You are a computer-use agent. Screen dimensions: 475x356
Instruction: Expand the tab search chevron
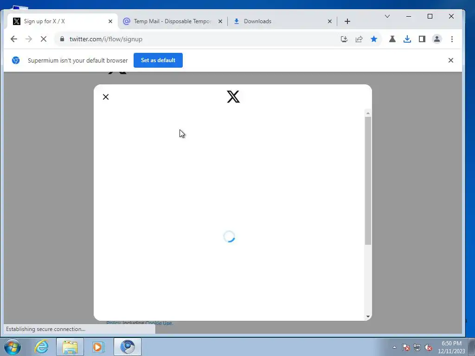pyautogui.click(x=387, y=16)
